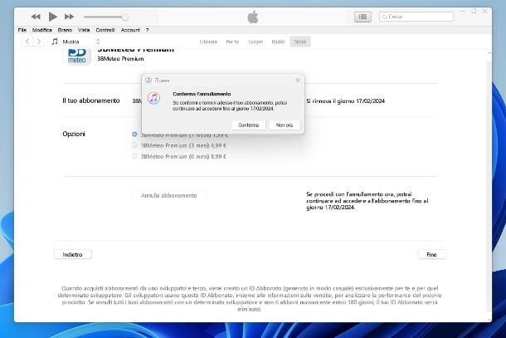The image size is (506, 338).
Task: Click Conferma in the cancellation dialog
Action: pos(249,125)
